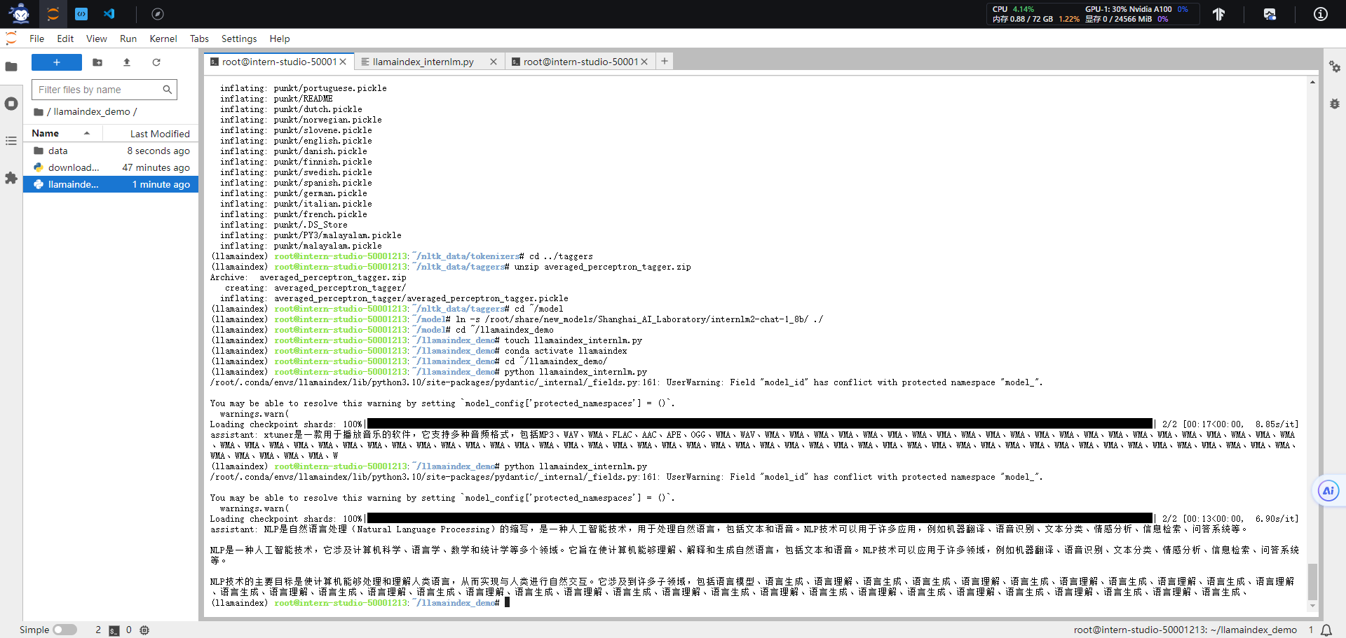
Task: Open the File menu
Action: 37,39
